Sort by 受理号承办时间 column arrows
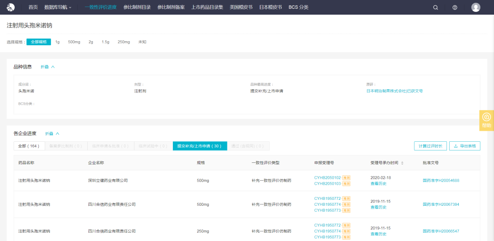Image resolution: width=494 pixels, height=241 pixels. point(401,163)
